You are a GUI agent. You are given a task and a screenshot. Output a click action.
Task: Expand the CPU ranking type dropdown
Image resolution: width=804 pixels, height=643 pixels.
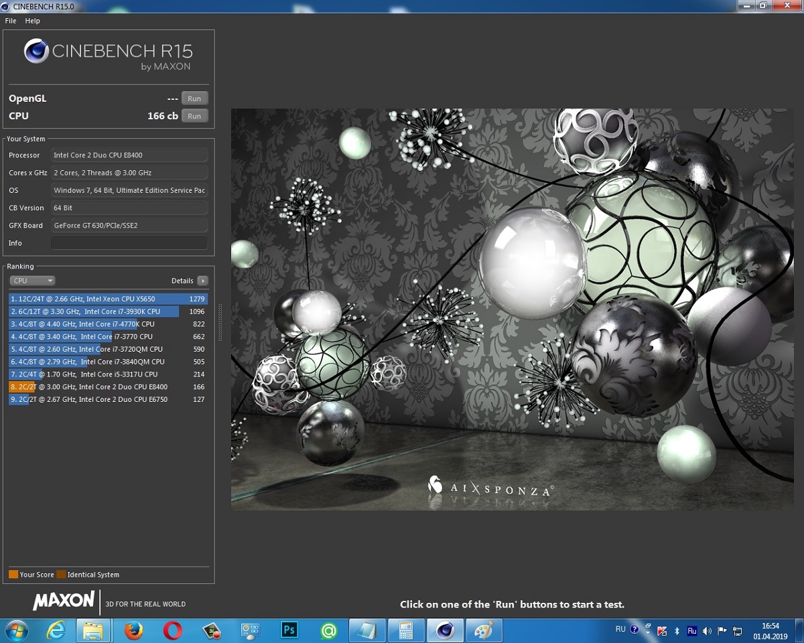point(32,281)
